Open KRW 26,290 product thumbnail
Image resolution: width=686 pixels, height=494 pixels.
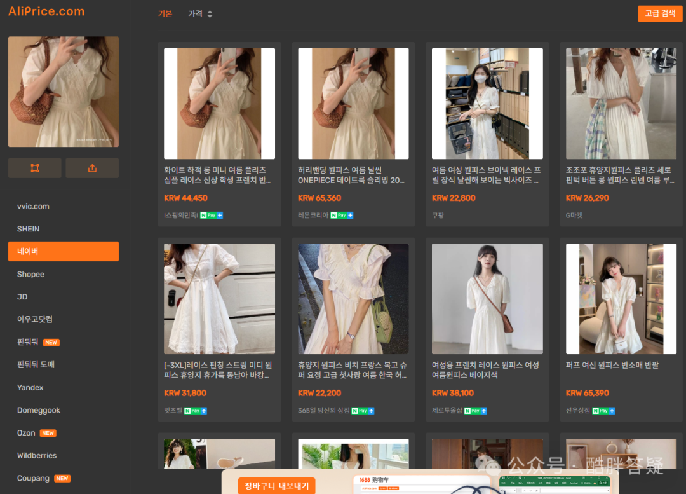(x=621, y=104)
